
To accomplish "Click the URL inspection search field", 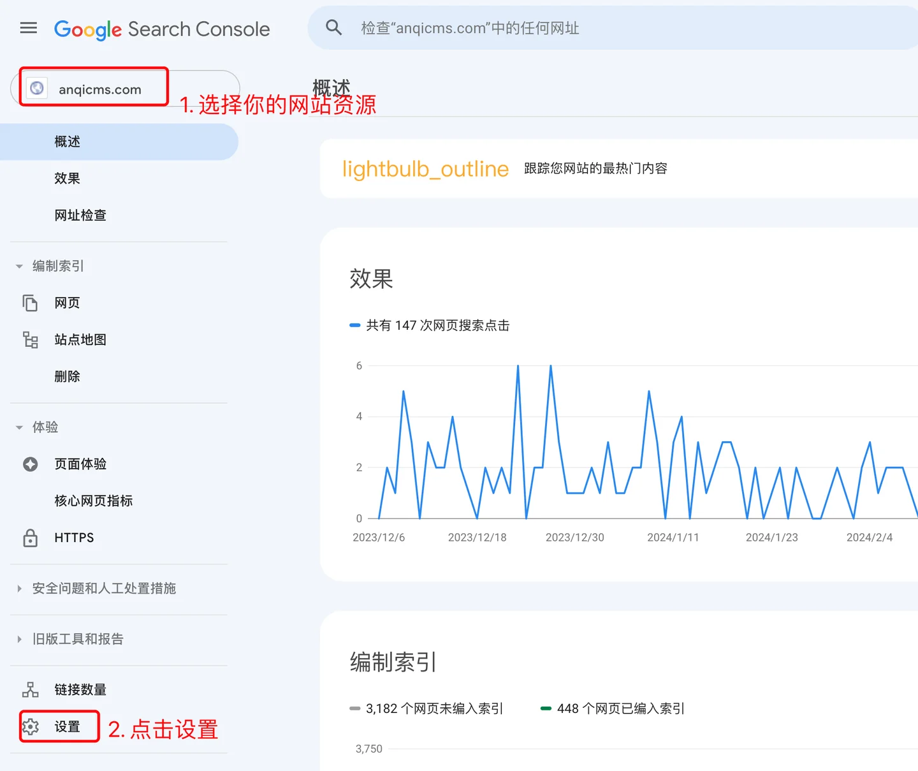I will point(613,28).
